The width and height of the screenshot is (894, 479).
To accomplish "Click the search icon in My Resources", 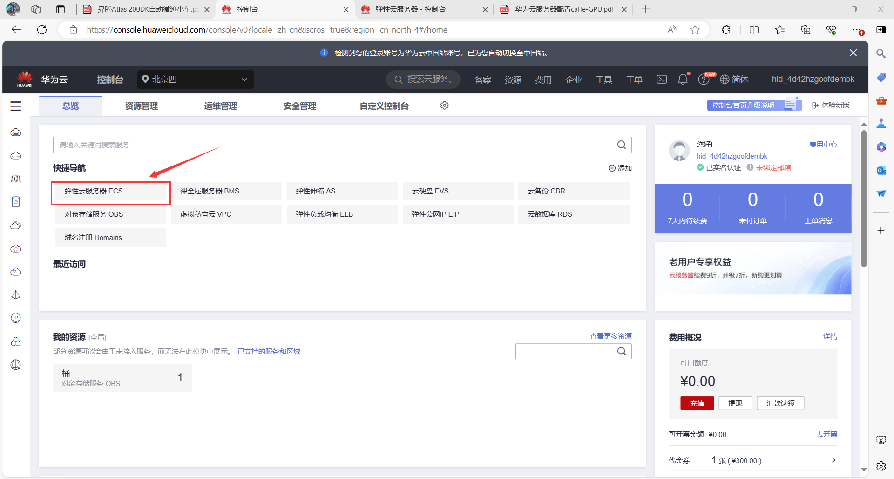I will [622, 351].
